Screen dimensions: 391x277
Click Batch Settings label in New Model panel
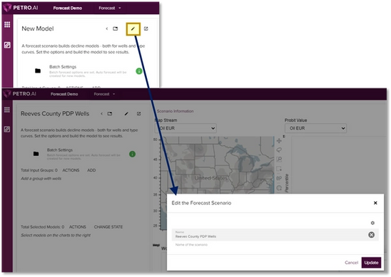63,67
